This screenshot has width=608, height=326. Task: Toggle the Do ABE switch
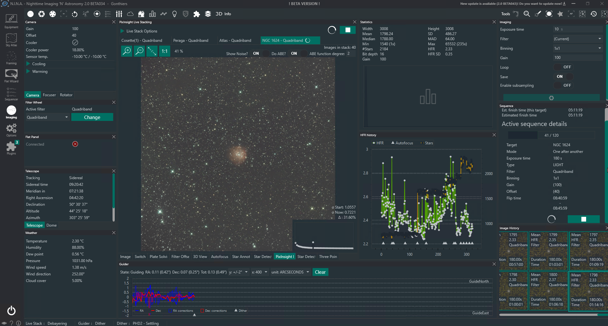pos(298,53)
